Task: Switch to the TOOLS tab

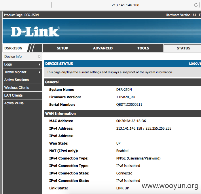Action: point(143,48)
